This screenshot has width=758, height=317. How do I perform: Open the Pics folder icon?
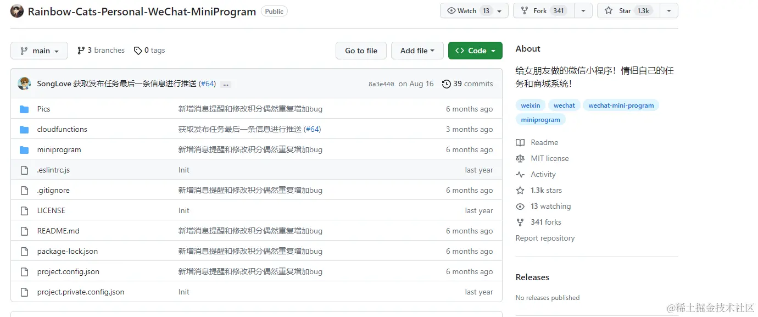pos(24,109)
